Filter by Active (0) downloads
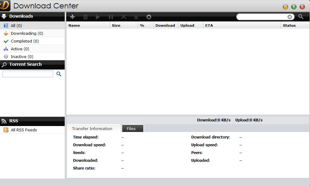The height and width of the screenshot is (186, 310). pos(20,49)
